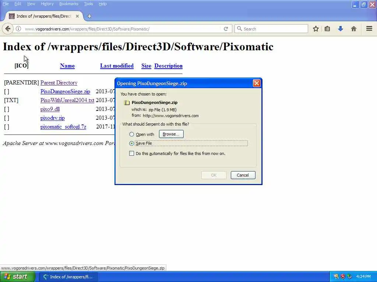Sort by Size column link

[x=146, y=66]
